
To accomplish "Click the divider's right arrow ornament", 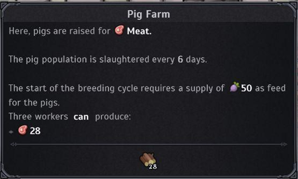I will point(284,144).
